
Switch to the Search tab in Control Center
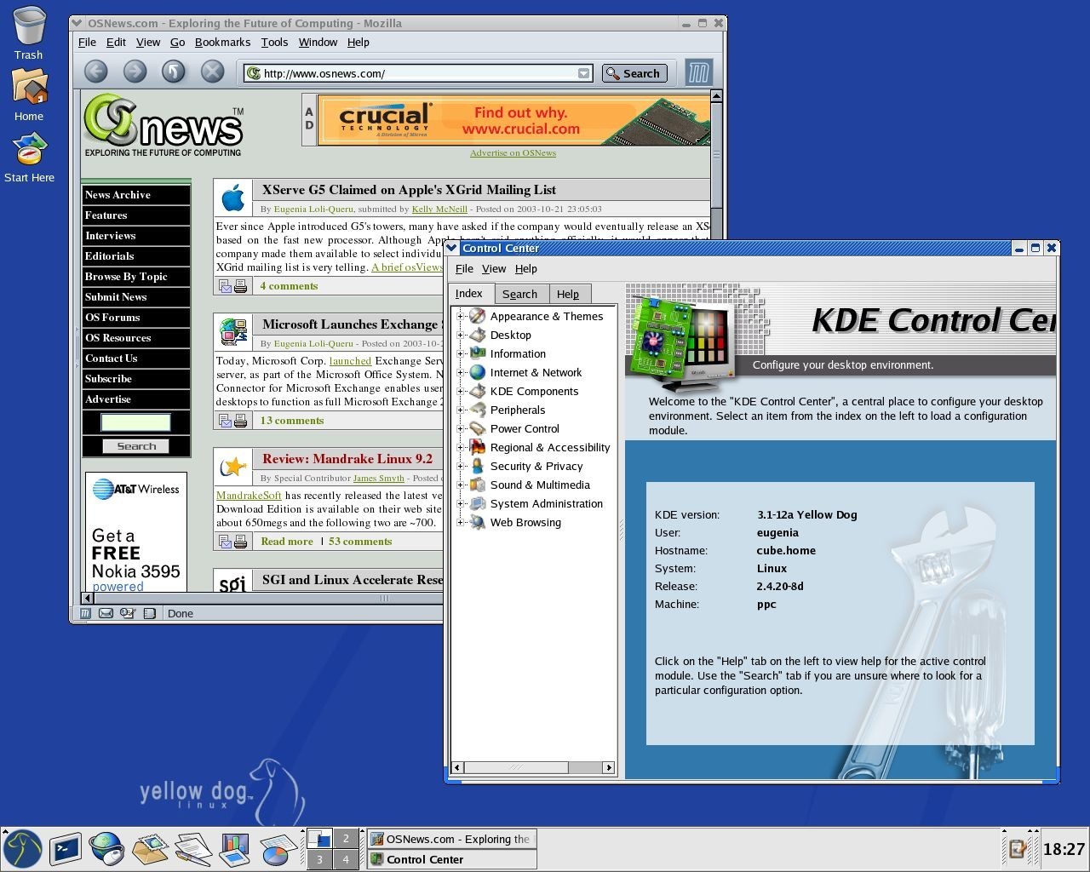(519, 294)
